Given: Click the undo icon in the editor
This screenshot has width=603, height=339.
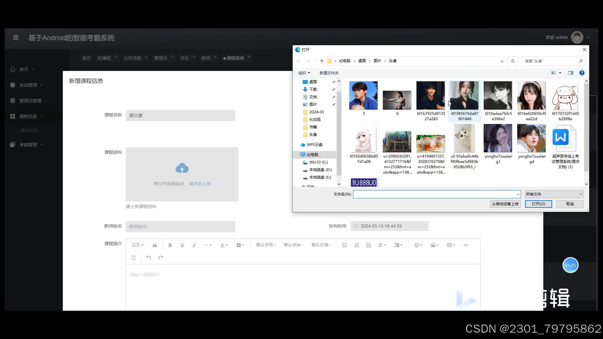Looking at the screenshot, I should pos(149,258).
